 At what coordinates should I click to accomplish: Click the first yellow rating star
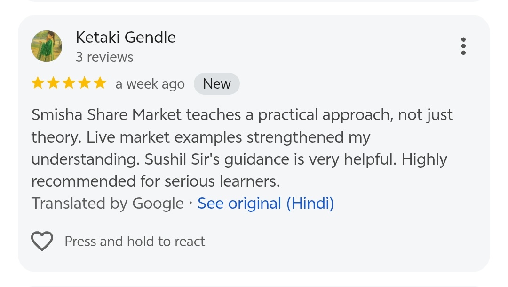point(38,83)
